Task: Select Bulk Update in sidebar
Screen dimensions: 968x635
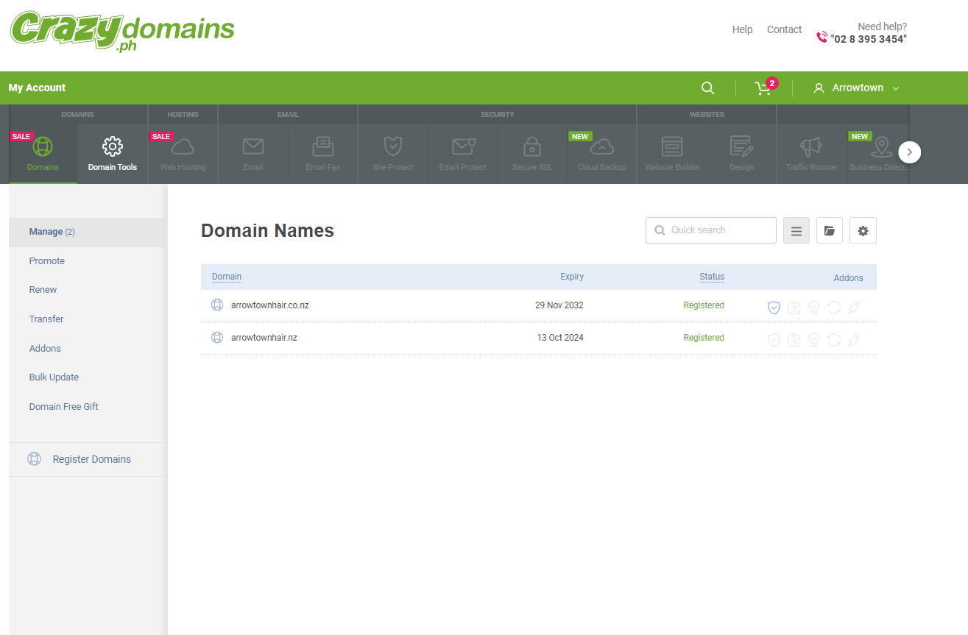Action: click(x=54, y=377)
